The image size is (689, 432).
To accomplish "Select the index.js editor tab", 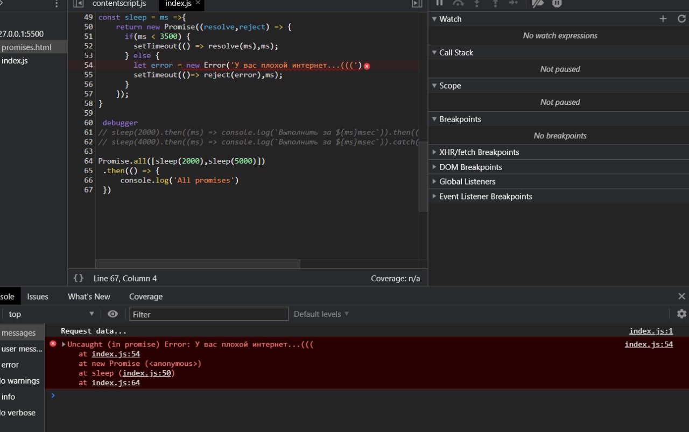I will point(178,4).
